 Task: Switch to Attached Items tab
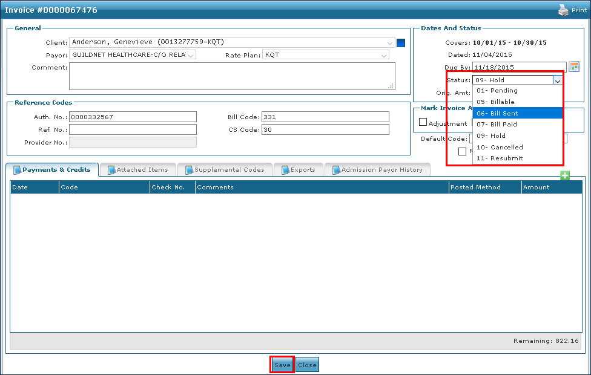137,170
